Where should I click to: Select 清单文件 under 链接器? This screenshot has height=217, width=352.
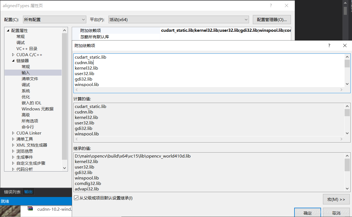click(30, 79)
